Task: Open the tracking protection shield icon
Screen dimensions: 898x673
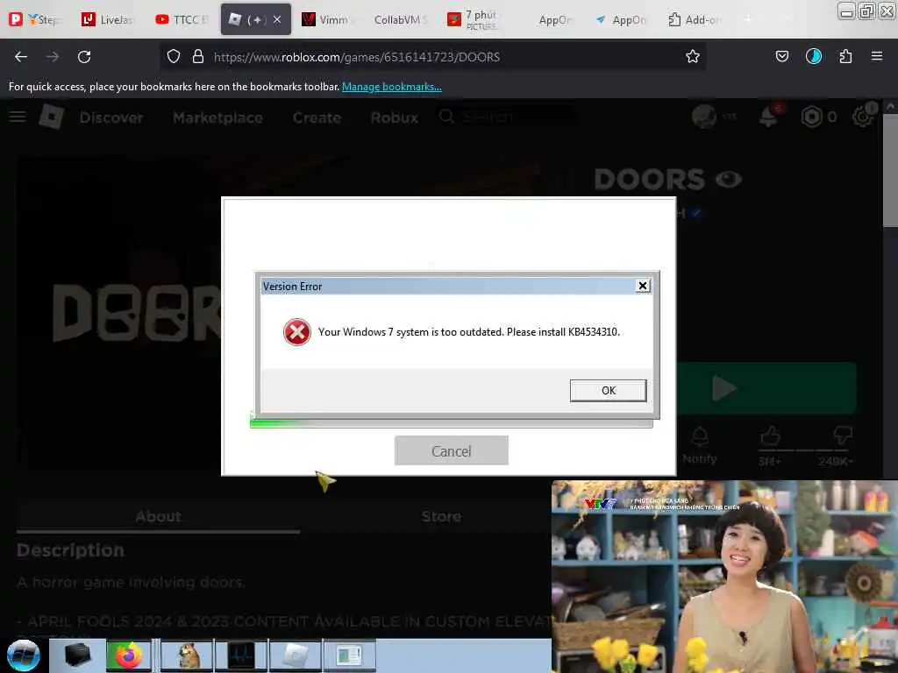Action: tap(174, 57)
